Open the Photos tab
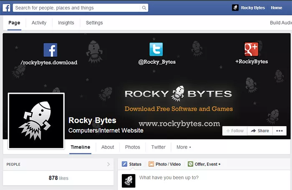 [133, 147]
